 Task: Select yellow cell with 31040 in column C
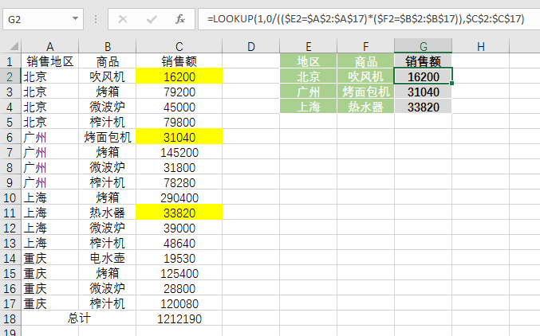point(179,137)
